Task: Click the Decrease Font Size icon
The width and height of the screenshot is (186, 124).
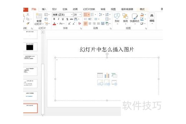Action: pyautogui.click(x=74, y=24)
